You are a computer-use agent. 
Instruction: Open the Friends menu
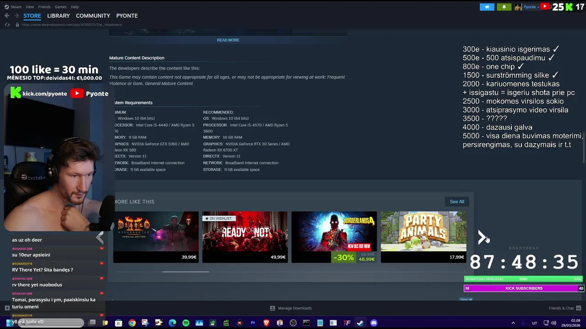(44, 7)
